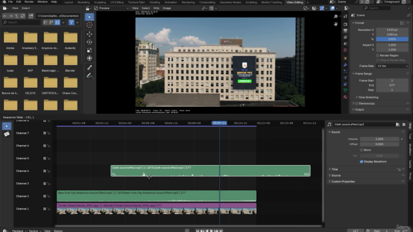Enable the Mono checkbox

click(361, 150)
